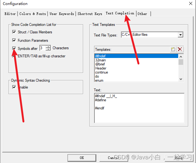Enable Dynamic Syntax Checking checkbox
The height and width of the screenshot is (163, 196).
[x=14, y=87]
